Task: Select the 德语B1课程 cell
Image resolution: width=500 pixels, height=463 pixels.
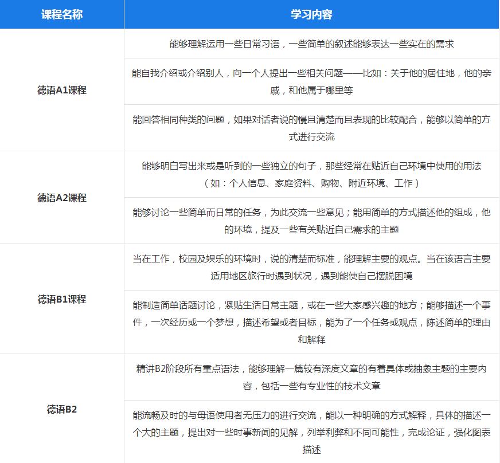Action: [x=62, y=299]
